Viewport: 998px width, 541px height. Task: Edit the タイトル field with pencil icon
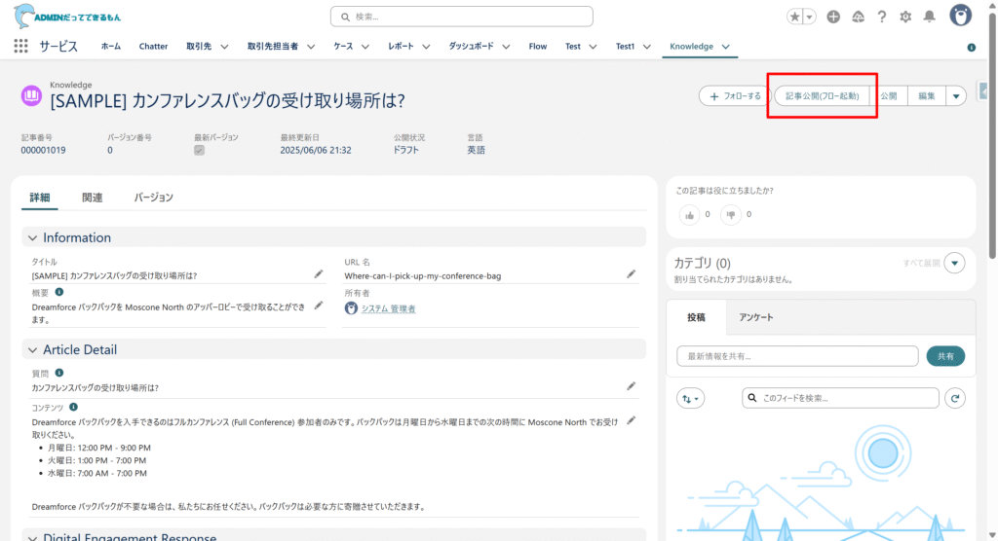pyautogui.click(x=319, y=274)
